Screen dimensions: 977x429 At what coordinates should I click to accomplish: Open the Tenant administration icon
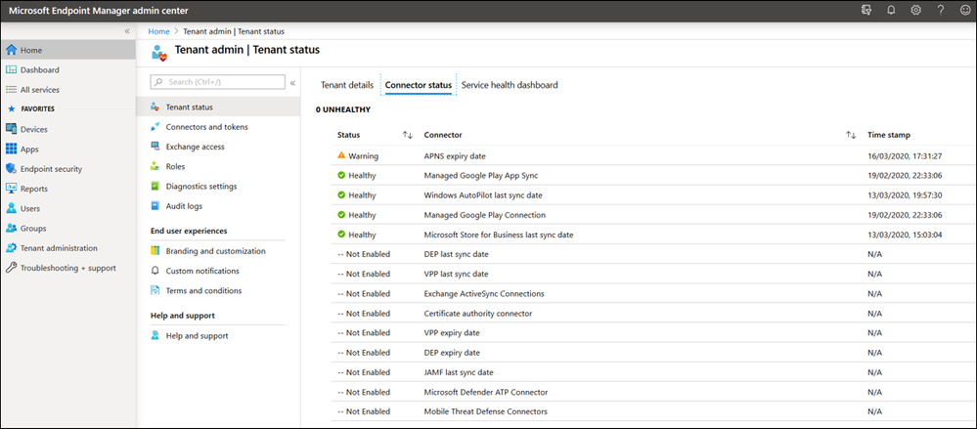11,248
